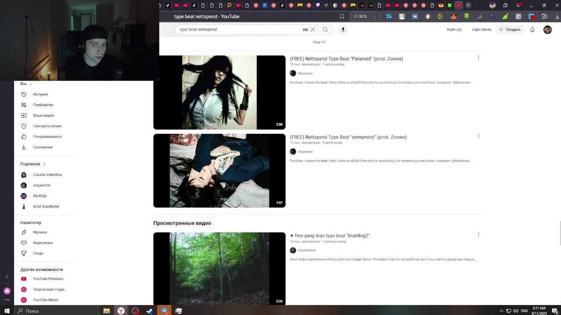Open the browser profile avatar
The height and width of the screenshot is (315, 561).
point(492,5)
